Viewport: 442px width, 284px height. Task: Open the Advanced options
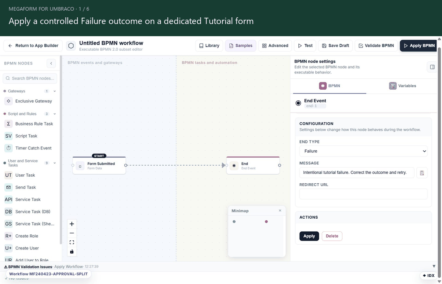(275, 46)
